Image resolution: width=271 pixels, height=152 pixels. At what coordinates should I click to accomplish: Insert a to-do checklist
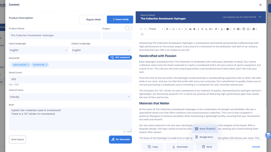pyautogui.click(x=186, y=29)
